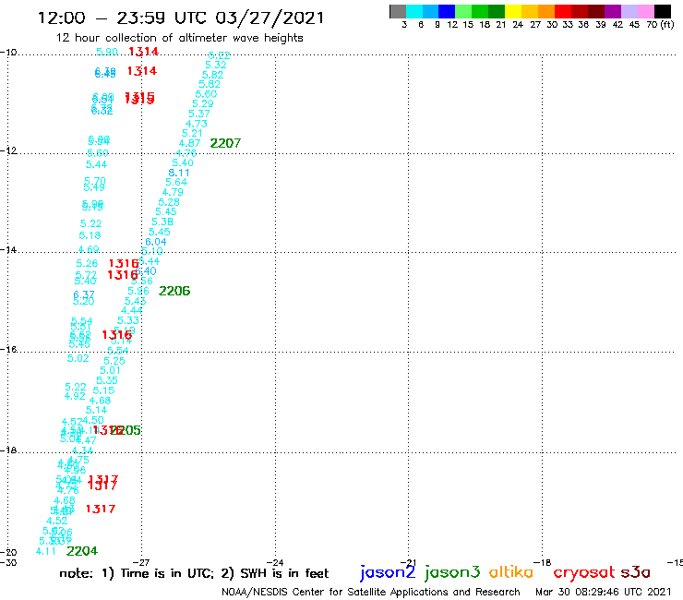
Task: Click the wave height value '5.37'
Action: pyautogui.click(x=199, y=114)
